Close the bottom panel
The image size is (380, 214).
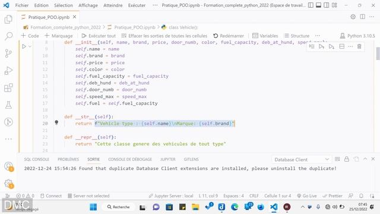click(373, 159)
